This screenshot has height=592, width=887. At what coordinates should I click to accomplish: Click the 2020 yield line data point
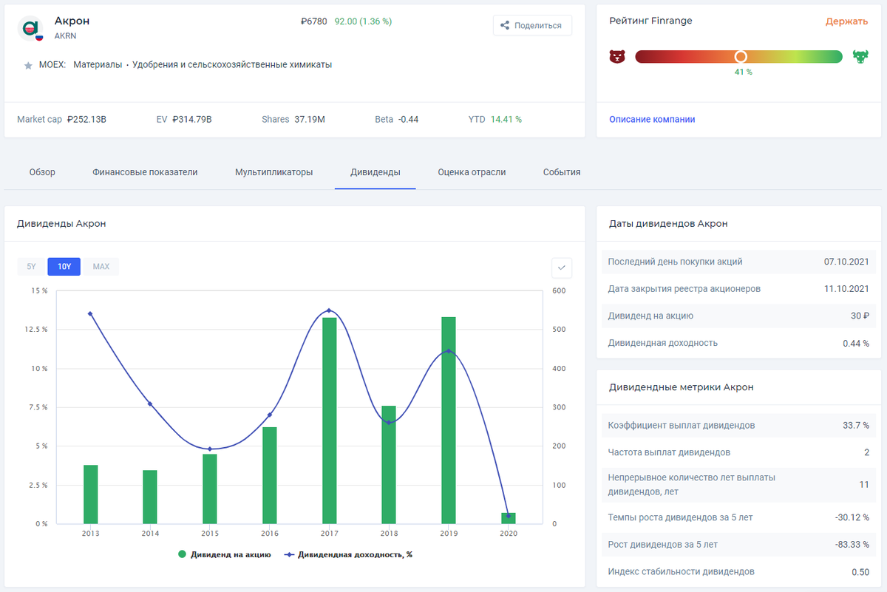(508, 516)
